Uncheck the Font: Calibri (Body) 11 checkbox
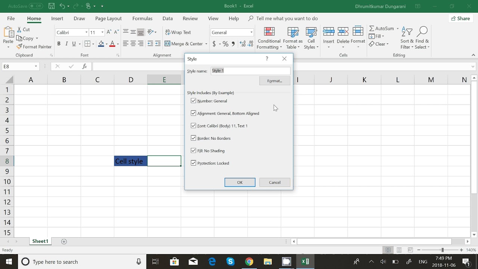This screenshot has height=269, width=478. [x=193, y=126]
